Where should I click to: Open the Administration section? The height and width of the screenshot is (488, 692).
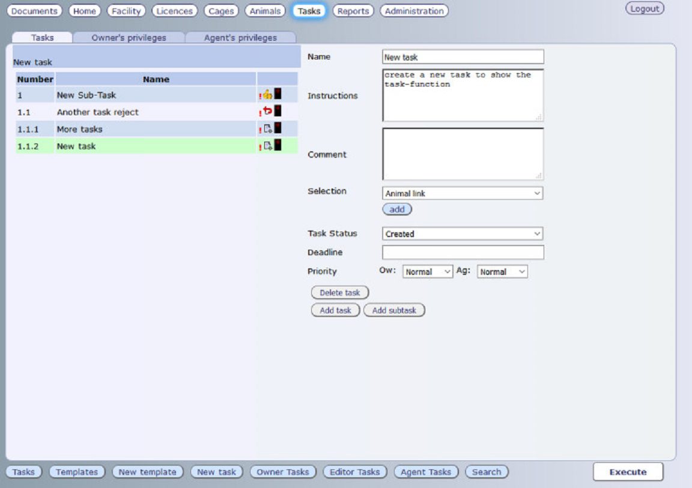(414, 11)
